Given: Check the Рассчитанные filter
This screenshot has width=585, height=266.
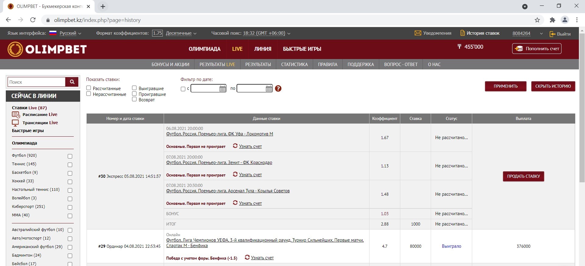Looking at the screenshot, I should click(89, 88).
